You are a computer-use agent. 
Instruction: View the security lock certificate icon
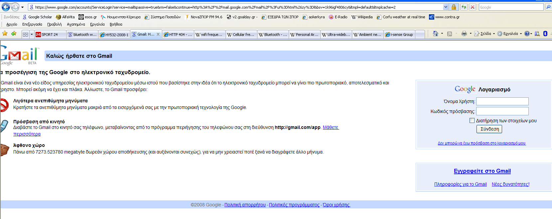click(x=454, y=7)
